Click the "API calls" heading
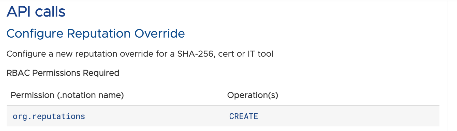This screenshot has height=131, width=457. point(36,12)
